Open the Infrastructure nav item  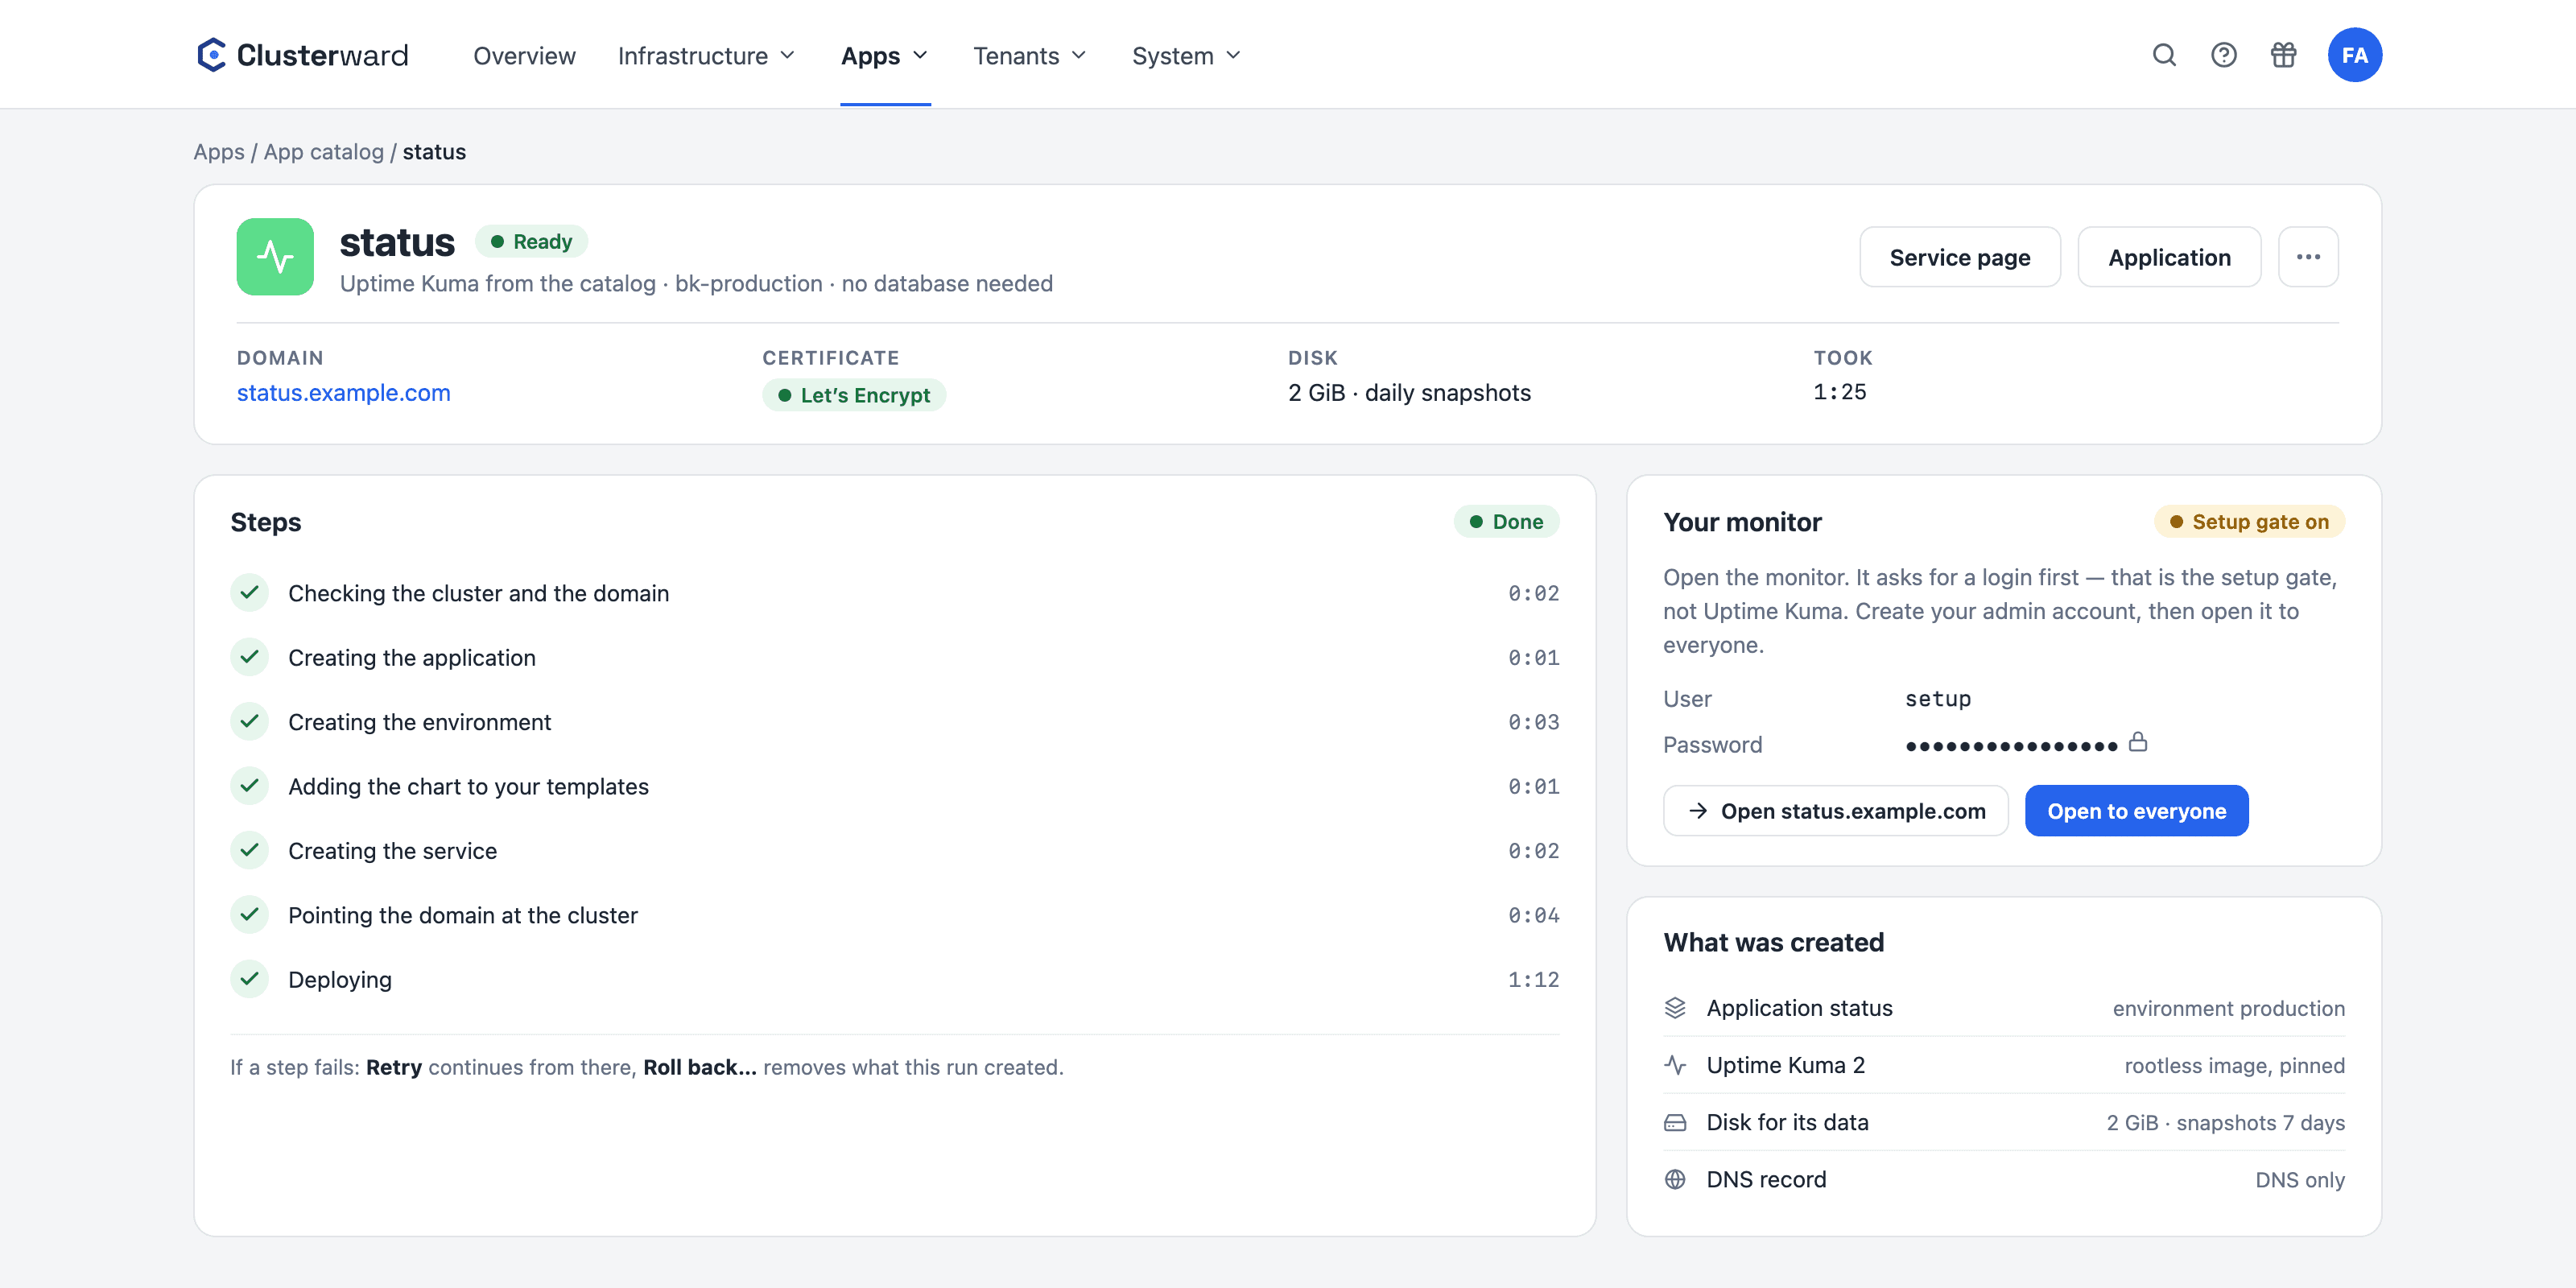706,56
